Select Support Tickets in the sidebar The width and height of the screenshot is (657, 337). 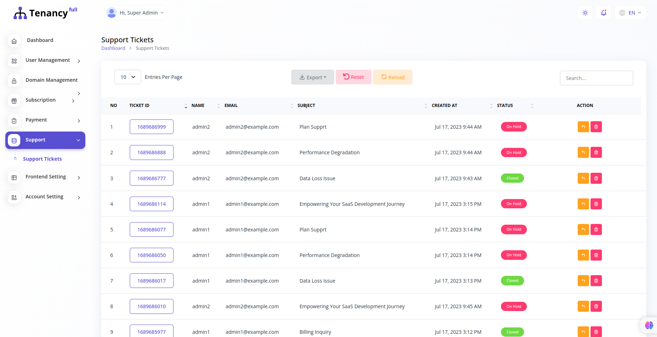(x=42, y=159)
